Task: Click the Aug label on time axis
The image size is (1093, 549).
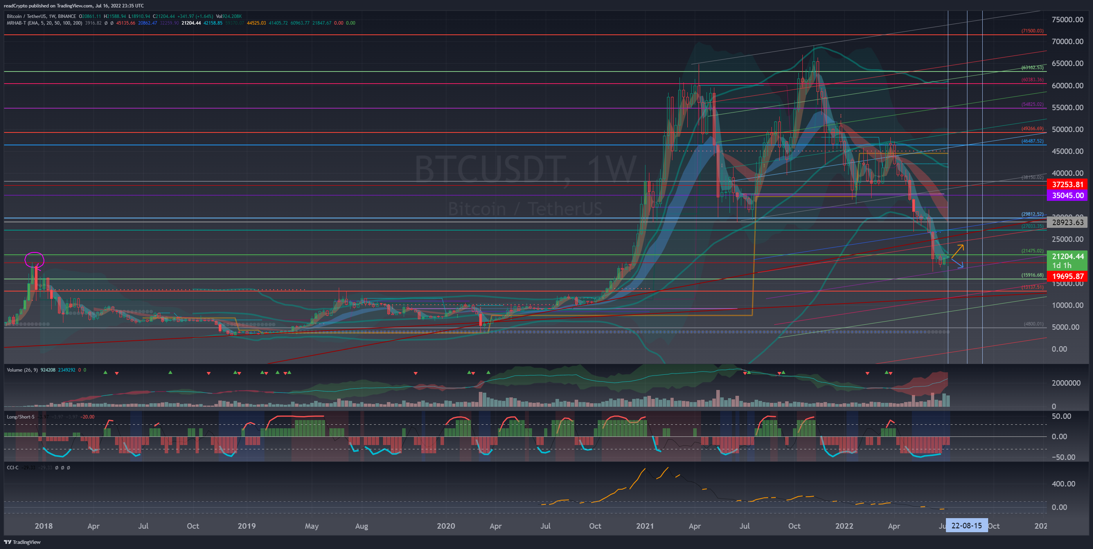Action: 361,526
